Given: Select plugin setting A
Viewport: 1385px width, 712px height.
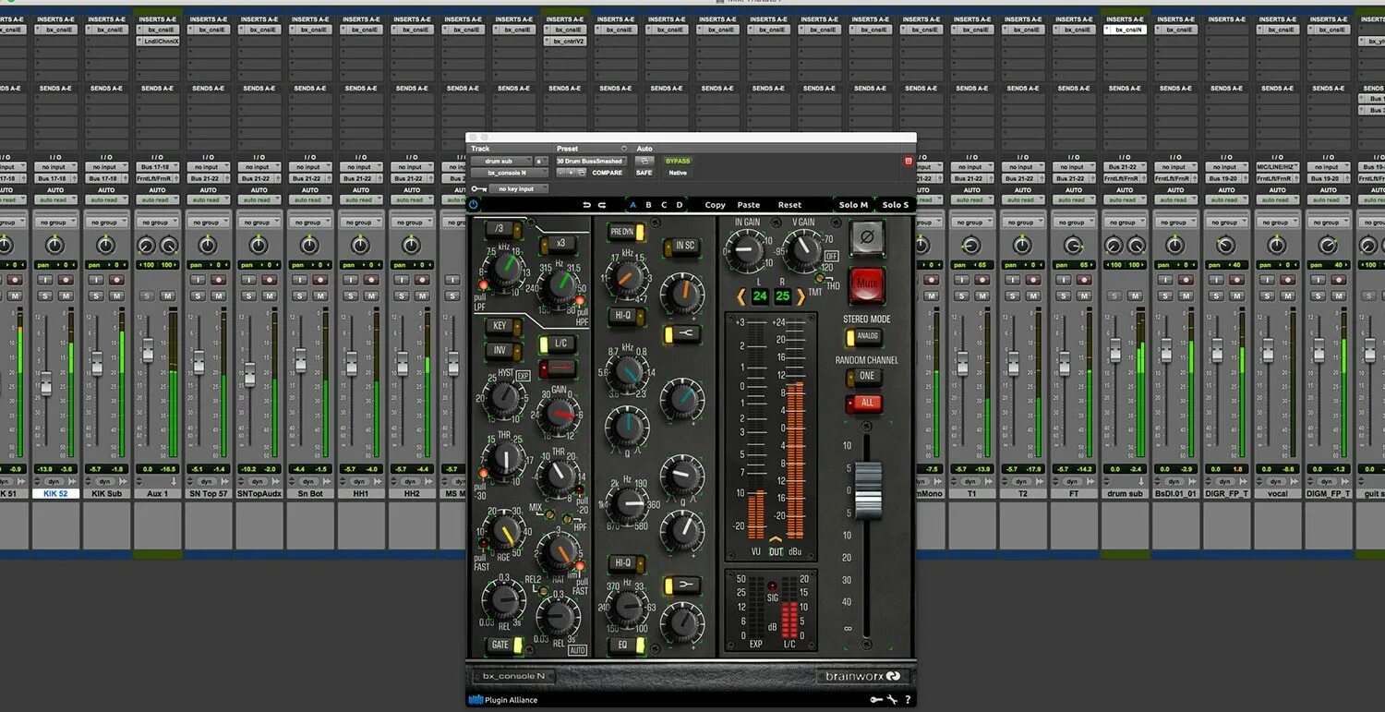Looking at the screenshot, I should coord(632,205).
